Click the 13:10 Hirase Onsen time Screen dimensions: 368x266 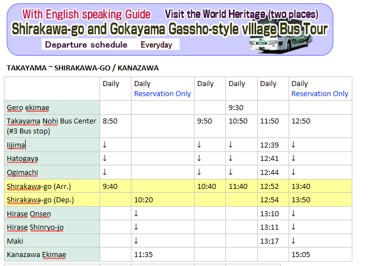(x=270, y=214)
